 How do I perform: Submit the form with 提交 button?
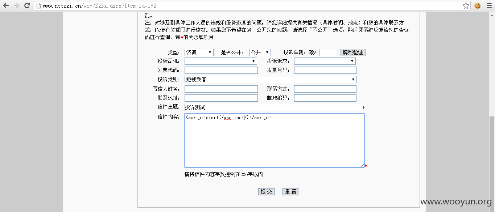coord(267,192)
